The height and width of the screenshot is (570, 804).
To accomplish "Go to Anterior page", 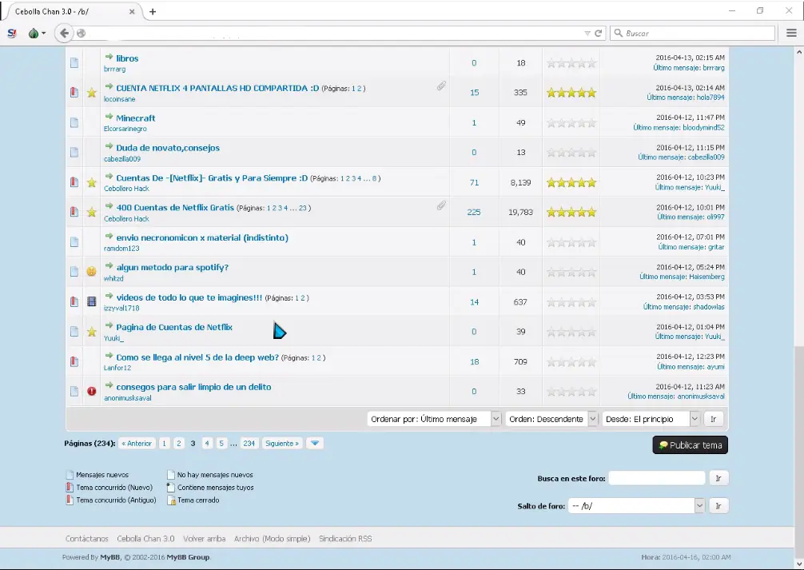I will 137,443.
